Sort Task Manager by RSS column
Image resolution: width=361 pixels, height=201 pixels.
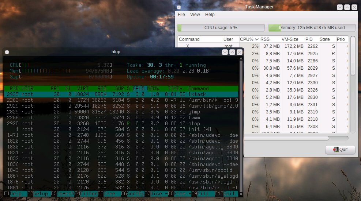point(270,39)
